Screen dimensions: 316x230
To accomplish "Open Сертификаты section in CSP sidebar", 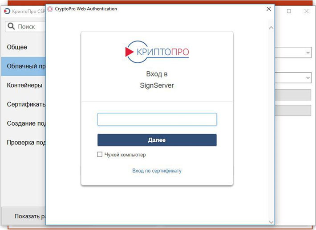I will click(23, 104).
